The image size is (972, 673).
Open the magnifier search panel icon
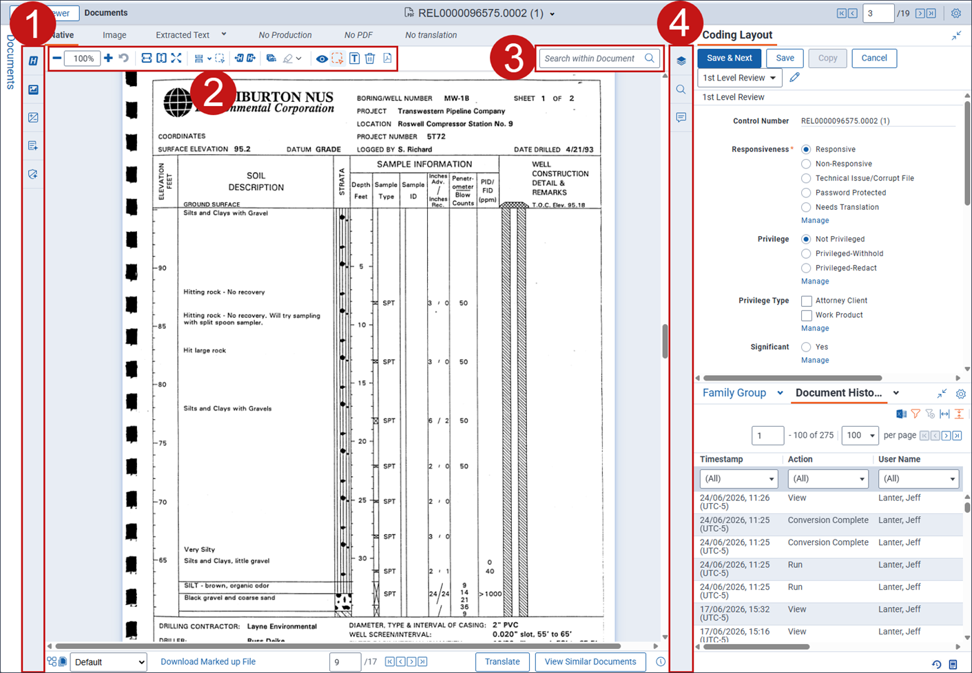(x=681, y=89)
